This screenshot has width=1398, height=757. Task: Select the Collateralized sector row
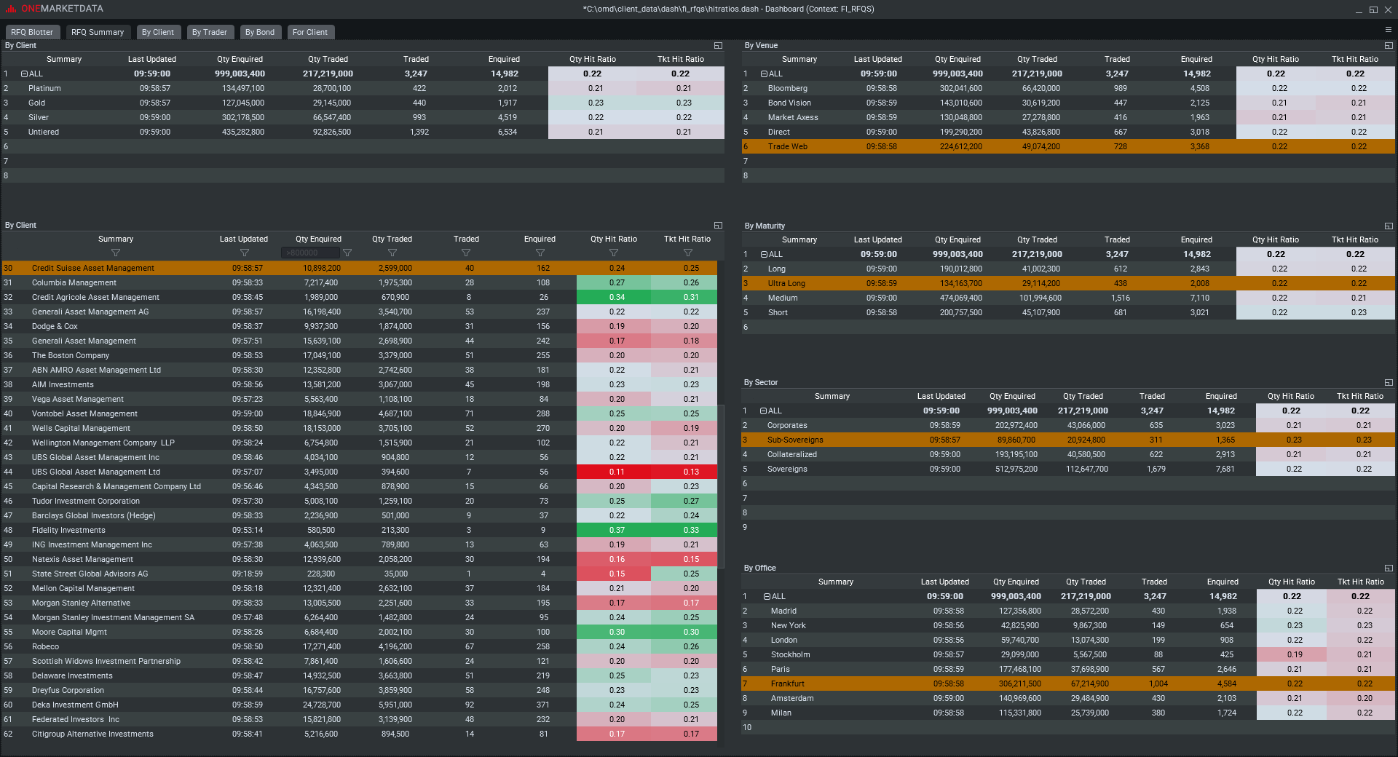[x=1068, y=454]
